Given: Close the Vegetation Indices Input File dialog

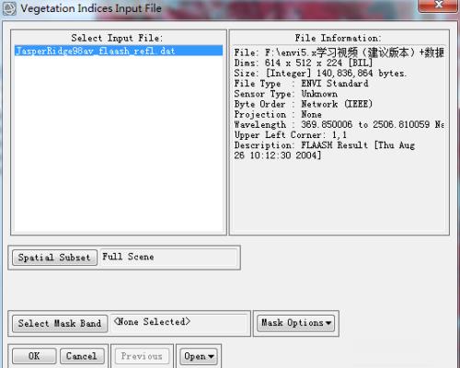Looking at the screenshot, I should (438, 5).
